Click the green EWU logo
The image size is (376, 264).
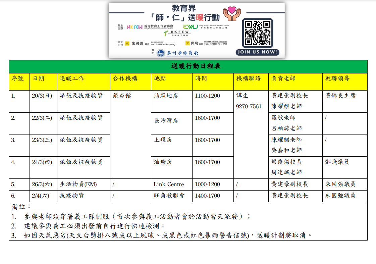[x=190, y=27]
